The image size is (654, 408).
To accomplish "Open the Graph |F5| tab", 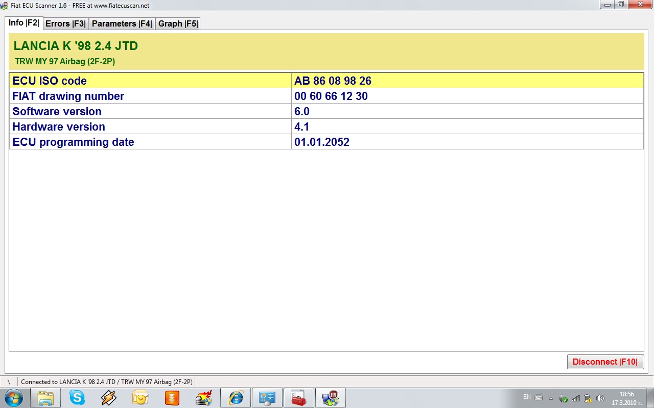I will click(178, 23).
